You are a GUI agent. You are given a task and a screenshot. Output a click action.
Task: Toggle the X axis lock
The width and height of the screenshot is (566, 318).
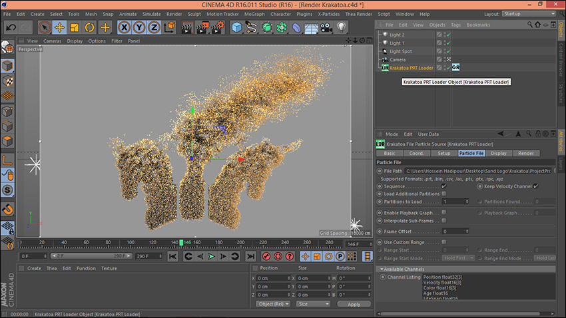(124, 27)
